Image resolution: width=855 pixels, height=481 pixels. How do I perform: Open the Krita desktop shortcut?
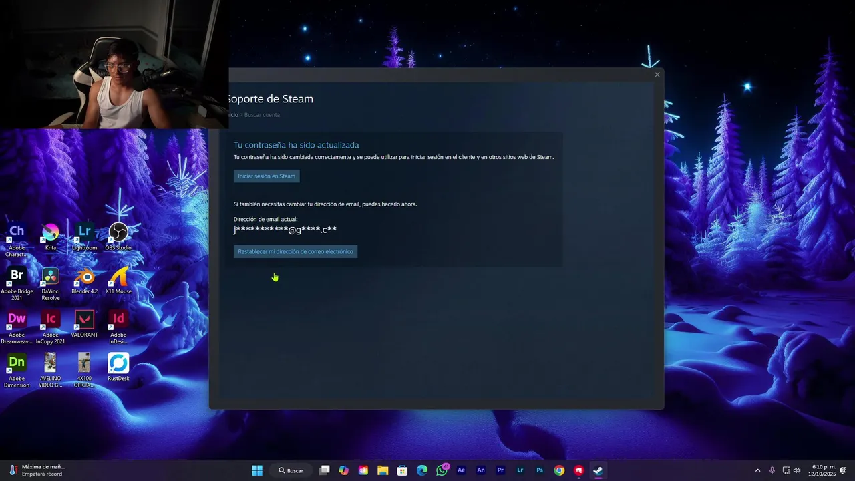click(51, 237)
